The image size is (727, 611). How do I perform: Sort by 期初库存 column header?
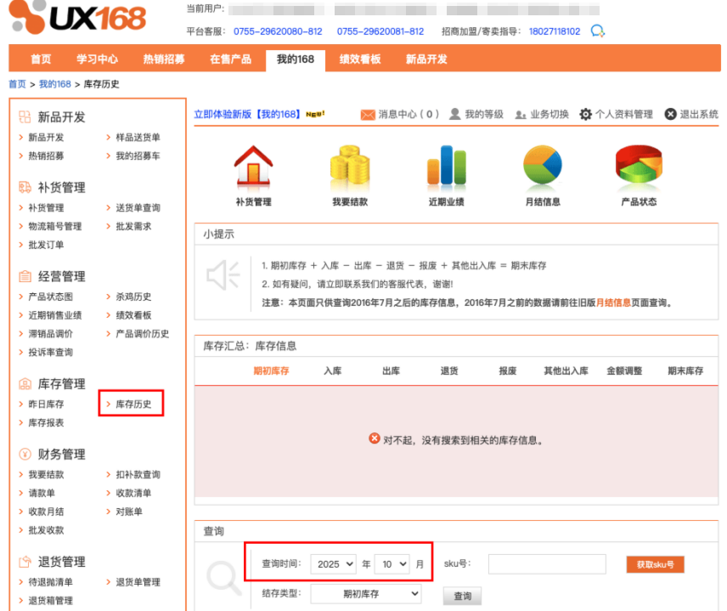pos(271,371)
